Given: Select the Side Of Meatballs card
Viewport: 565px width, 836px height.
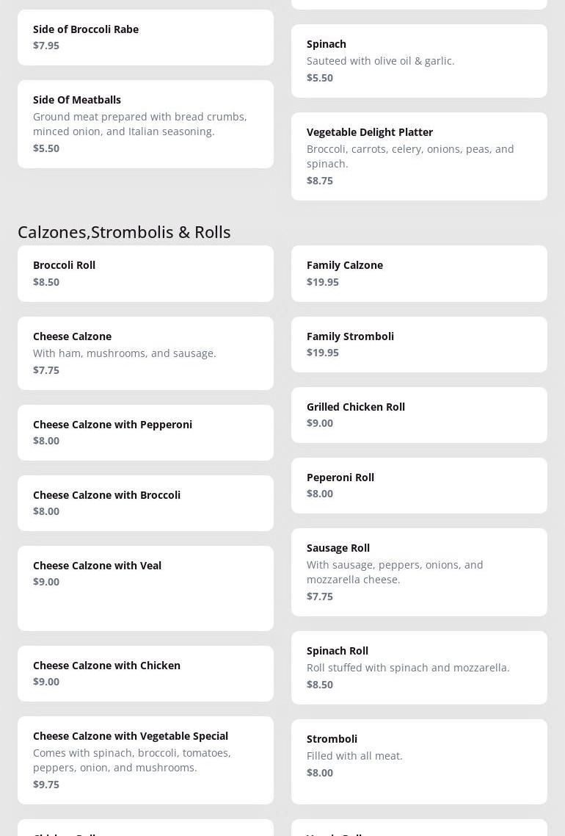Looking at the screenshot, I should coord(145,124).
